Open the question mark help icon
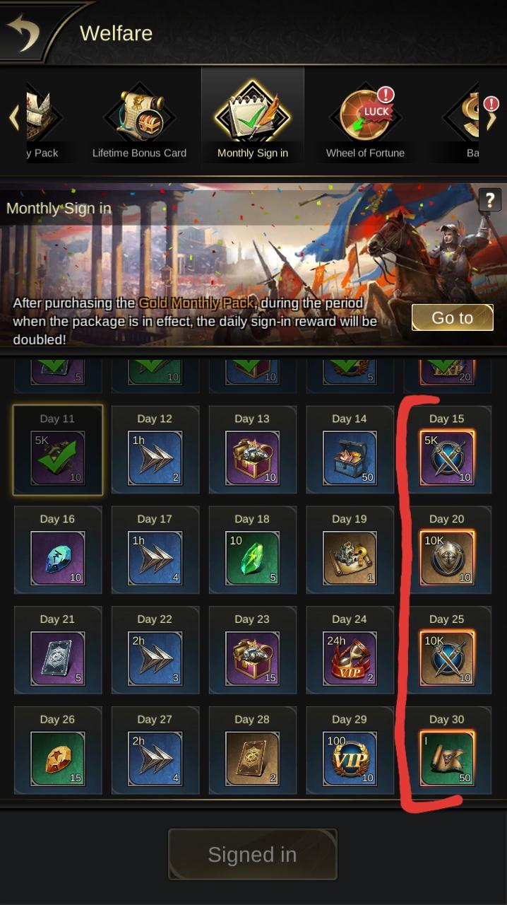 490,200
